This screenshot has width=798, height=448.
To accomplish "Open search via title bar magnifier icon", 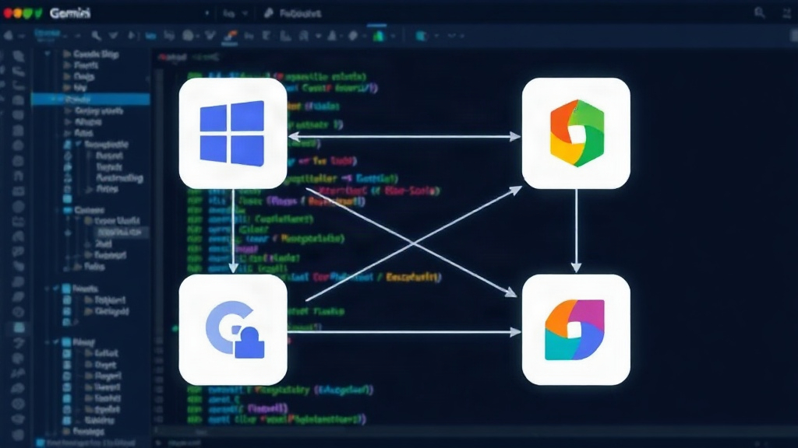I will [x=759, y=12].
